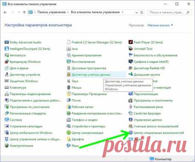Go back with the back arrow
The width and height of the screenshot is (195, 162).
[5, 12]
